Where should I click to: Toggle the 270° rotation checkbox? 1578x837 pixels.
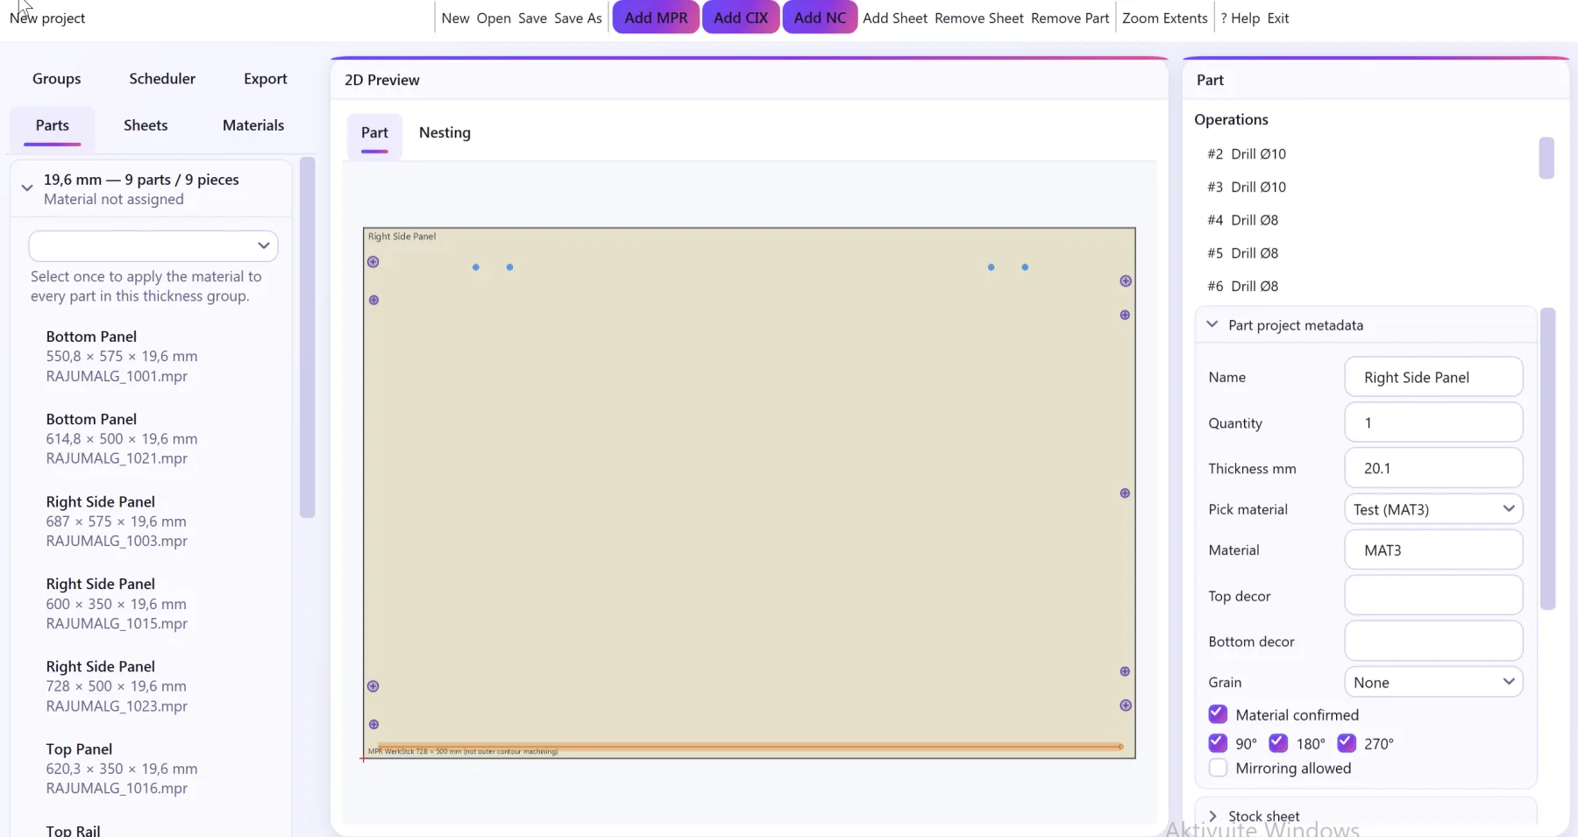(1347, 743)
